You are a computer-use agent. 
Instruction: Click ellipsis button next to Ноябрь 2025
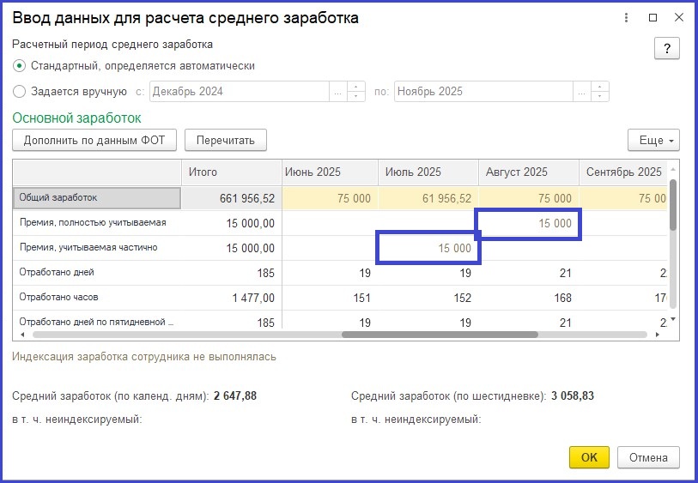582,92
